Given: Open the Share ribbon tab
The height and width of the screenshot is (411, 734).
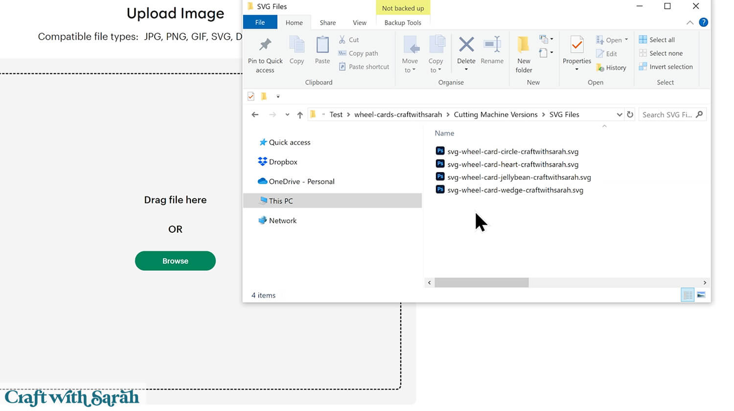Looking at the screenshot, I should tap(327, 22).
